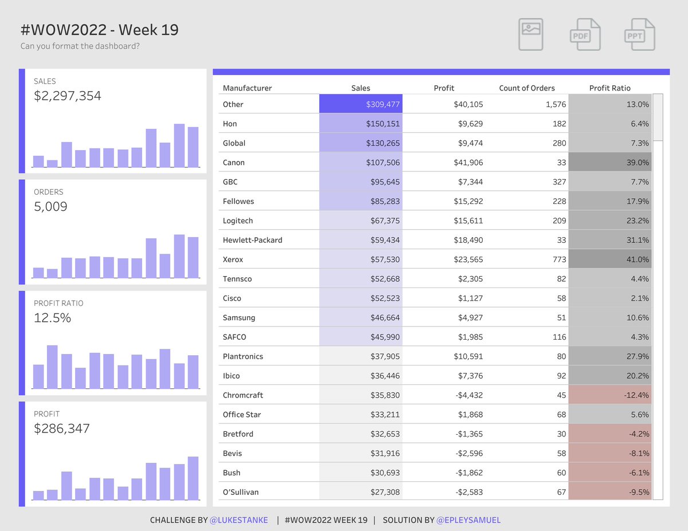Click the Profit column header
Screen dimensions: 688x531
(444, 88)
